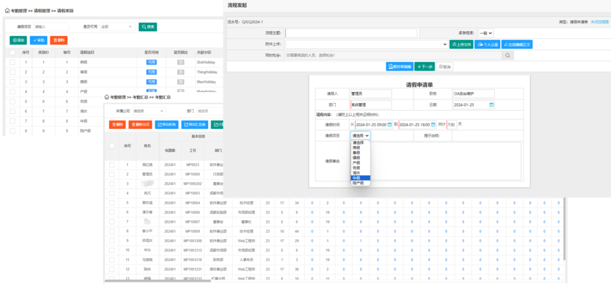This screenshot has width=611, height=287.
Task: Click the green 添加 add button
Action: click(18, 40)
